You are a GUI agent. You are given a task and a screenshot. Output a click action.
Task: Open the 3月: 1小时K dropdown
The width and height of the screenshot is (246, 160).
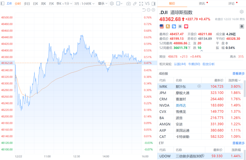point(84,4)
